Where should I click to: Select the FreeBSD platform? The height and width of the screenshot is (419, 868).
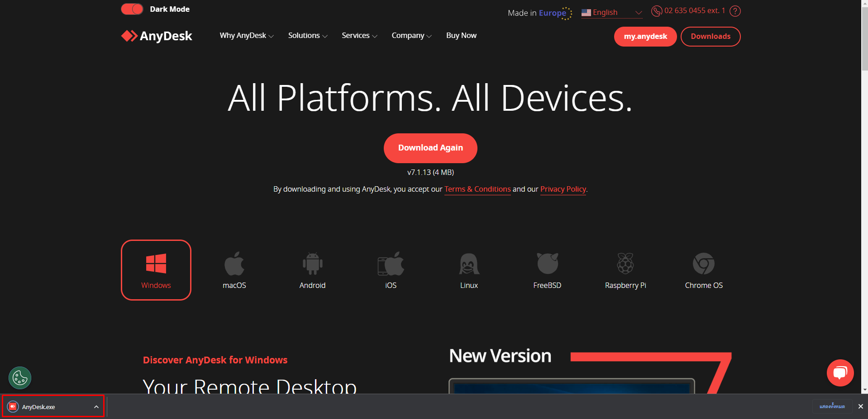point(548,270)
